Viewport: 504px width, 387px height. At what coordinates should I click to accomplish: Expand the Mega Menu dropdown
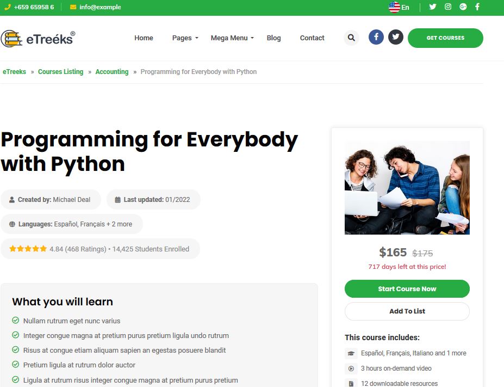pyautogui.click(x=232, y=38)
